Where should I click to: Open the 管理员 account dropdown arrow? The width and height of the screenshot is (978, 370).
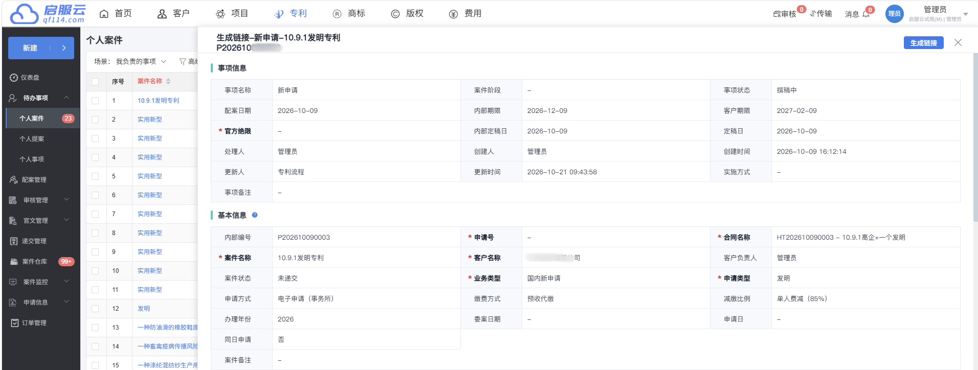pyautogui.click(x=966, y=14)
